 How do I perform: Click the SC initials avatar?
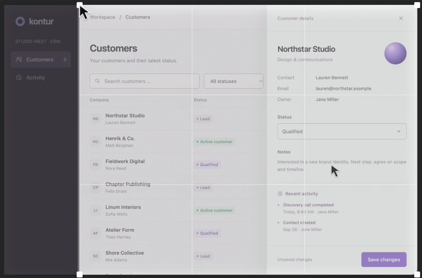pyautogui.click(x=95, y=256)
